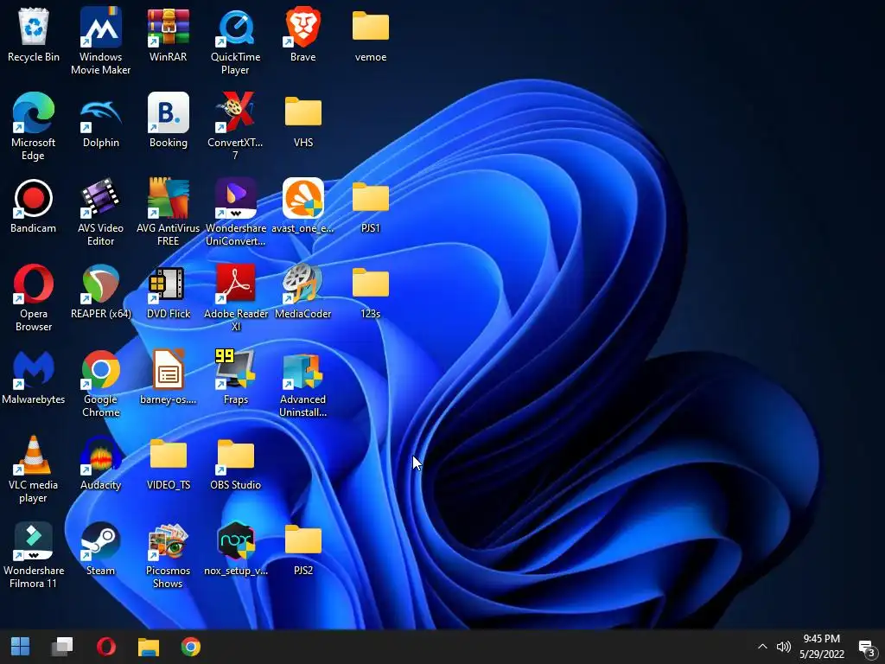The width and height of the screenshot is (885, 664).
Task: Open the volume control in tray
Action: point(783,647)
